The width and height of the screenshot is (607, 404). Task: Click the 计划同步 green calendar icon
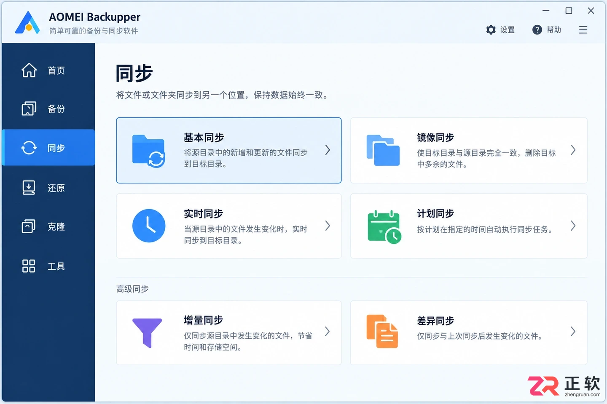[384, 227]
